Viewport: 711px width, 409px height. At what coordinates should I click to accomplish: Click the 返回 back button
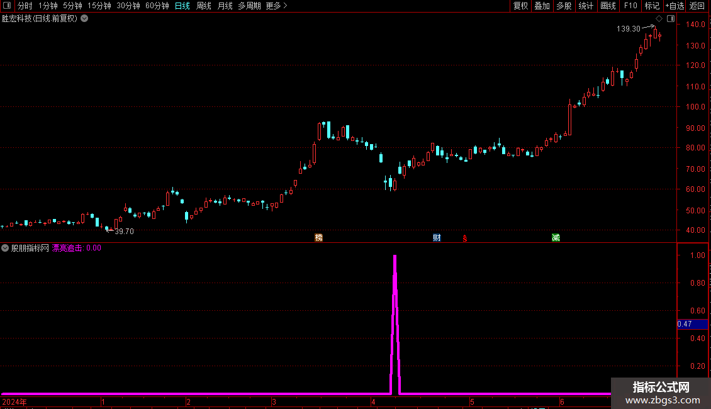(697, 6)
